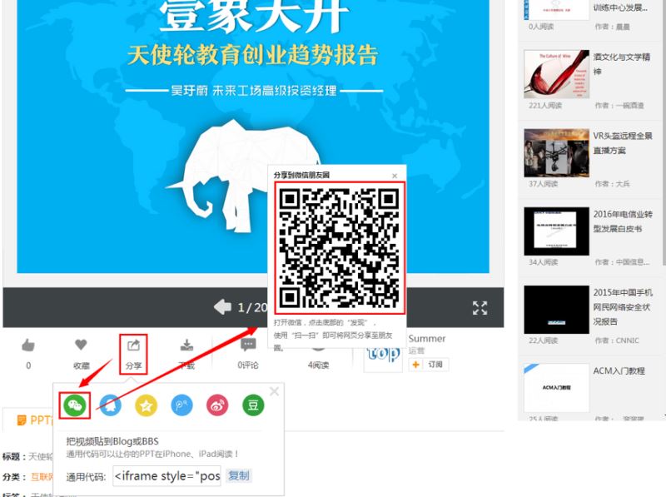This screenshot has width=666, height=497.
Task: Share to Weibo via red icon
Action: coord(216,406)
